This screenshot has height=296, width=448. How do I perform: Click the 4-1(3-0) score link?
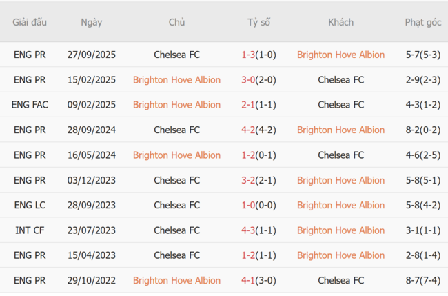tap(258, 280)
